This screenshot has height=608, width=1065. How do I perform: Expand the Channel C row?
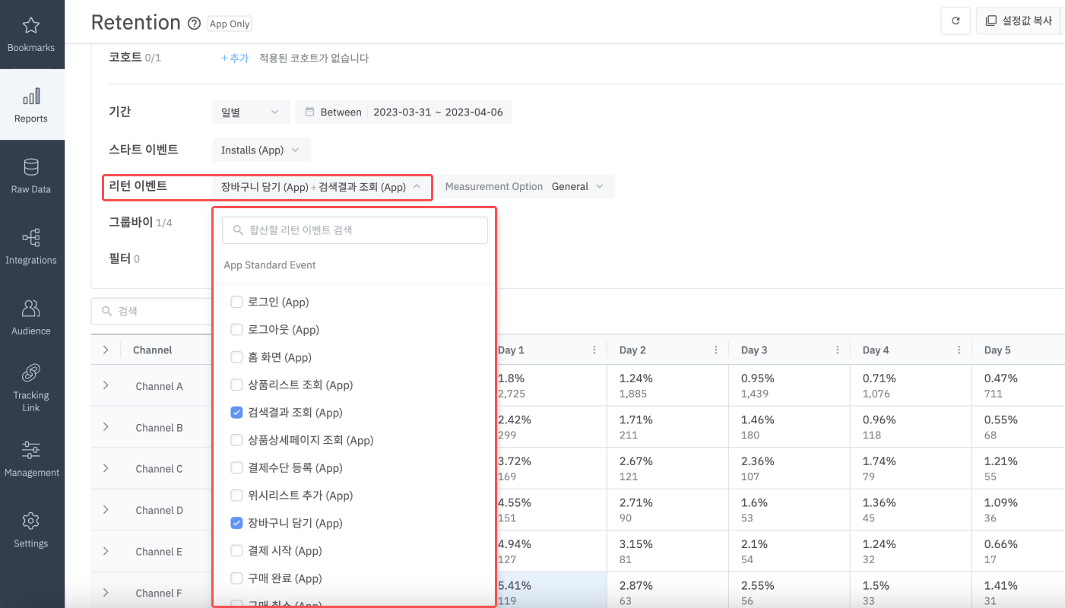pos(106,468)
